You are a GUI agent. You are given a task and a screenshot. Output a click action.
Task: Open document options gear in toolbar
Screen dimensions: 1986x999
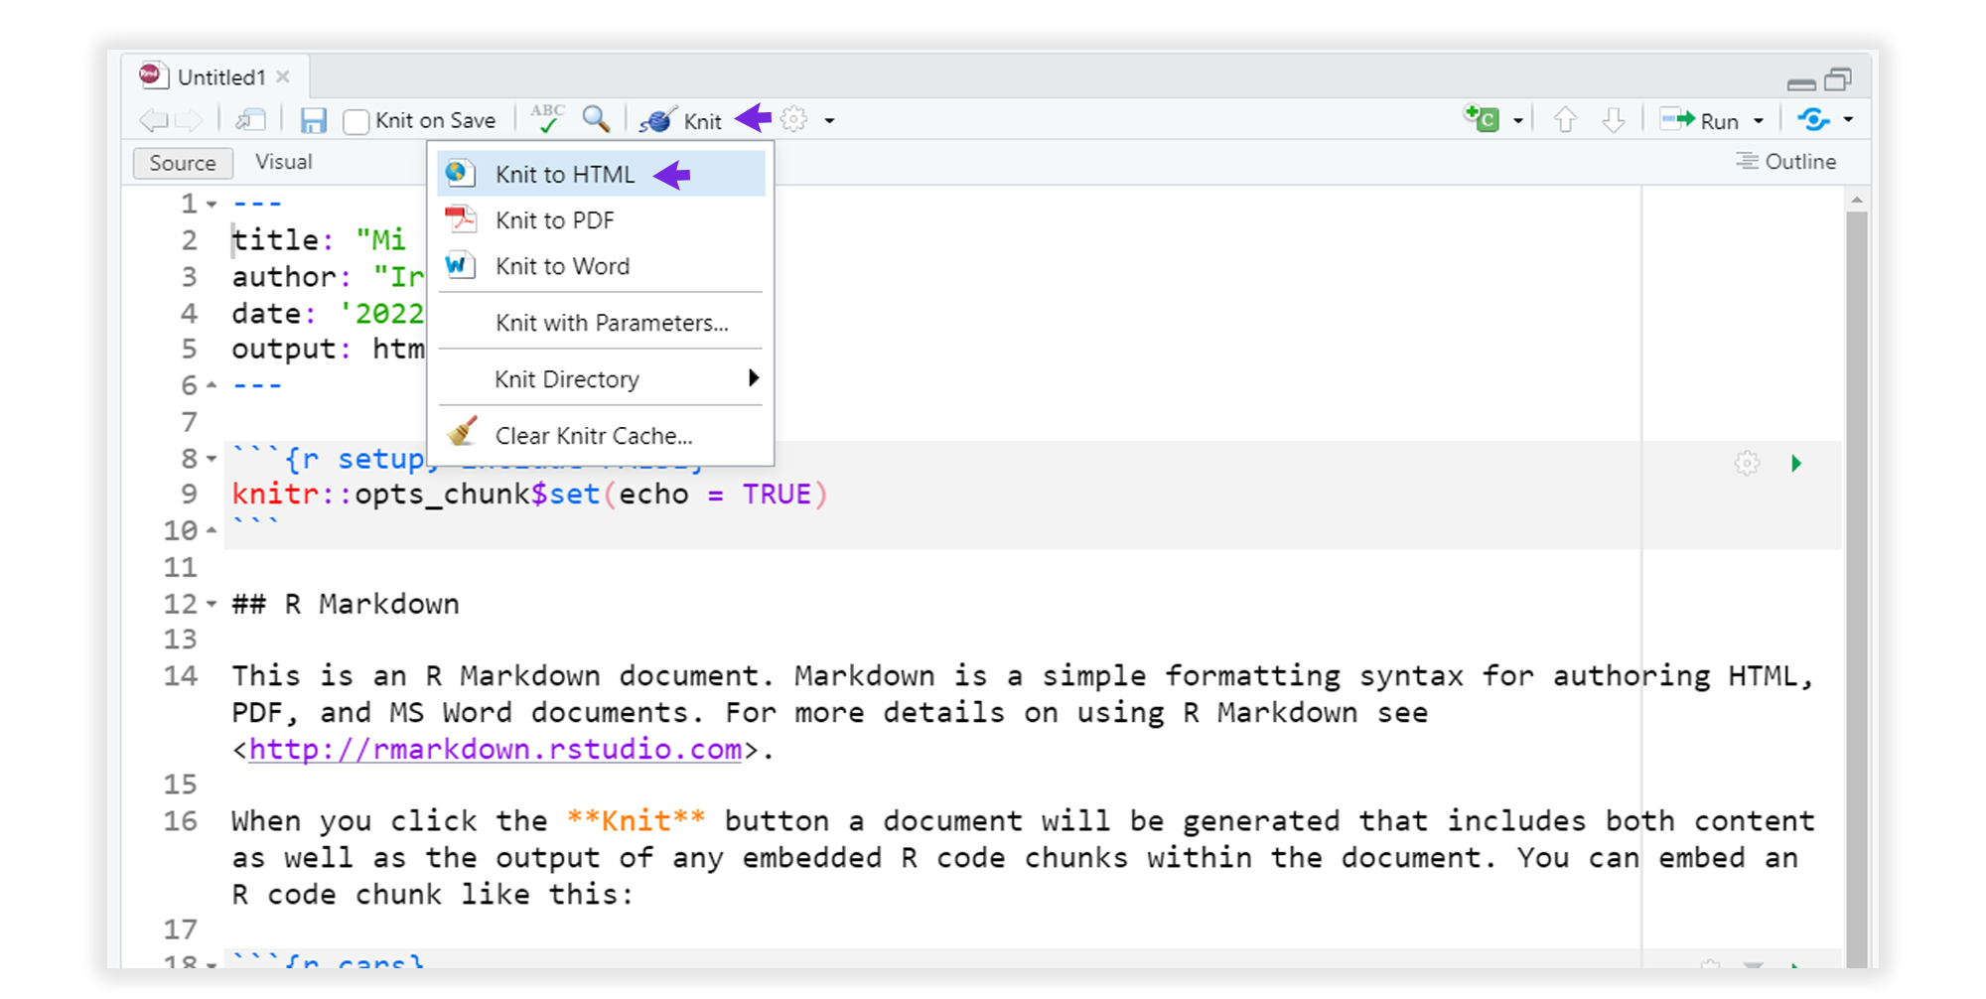click(x=793, y=120)
